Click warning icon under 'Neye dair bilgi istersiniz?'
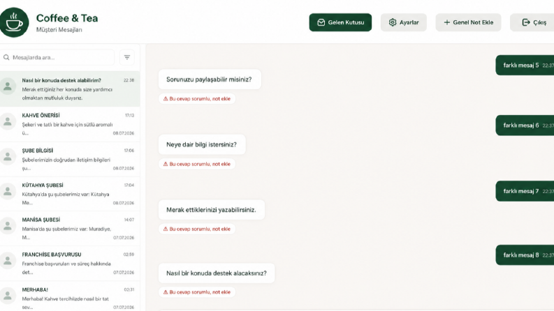Screen dimensions: 554x311 [x=166, y=164]
